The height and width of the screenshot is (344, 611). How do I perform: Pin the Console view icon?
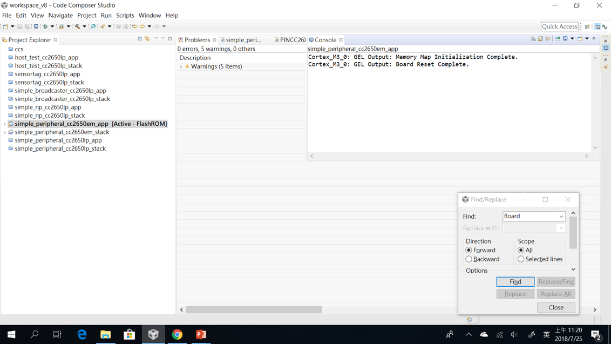[558, 39]
